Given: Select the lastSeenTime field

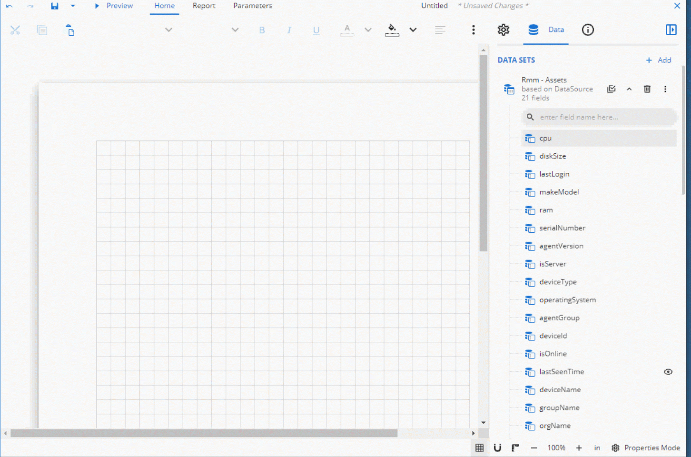Looking at the screenshot, I should tap(599, 372).
